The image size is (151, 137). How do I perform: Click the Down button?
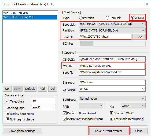click(18, 89)
